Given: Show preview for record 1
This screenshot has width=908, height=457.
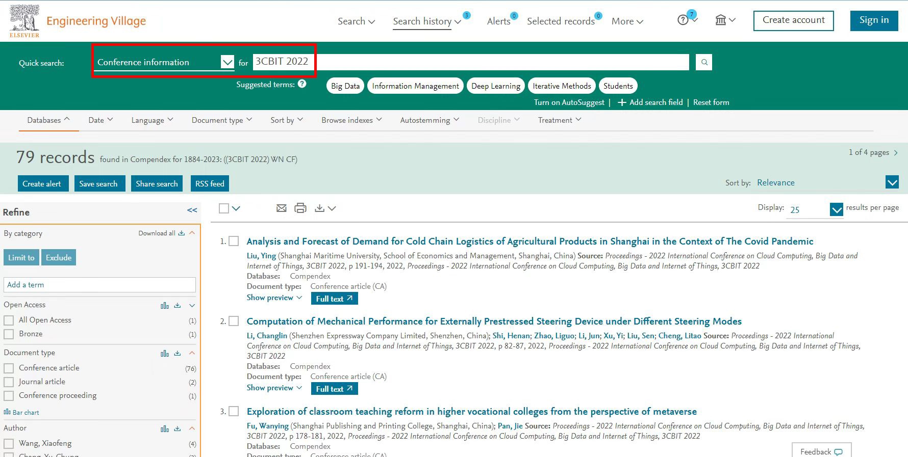Looking at the screenshot, I should pyautogui.click(x=274, y=298).
